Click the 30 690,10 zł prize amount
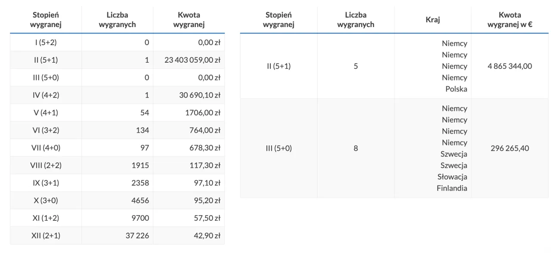 200,95
